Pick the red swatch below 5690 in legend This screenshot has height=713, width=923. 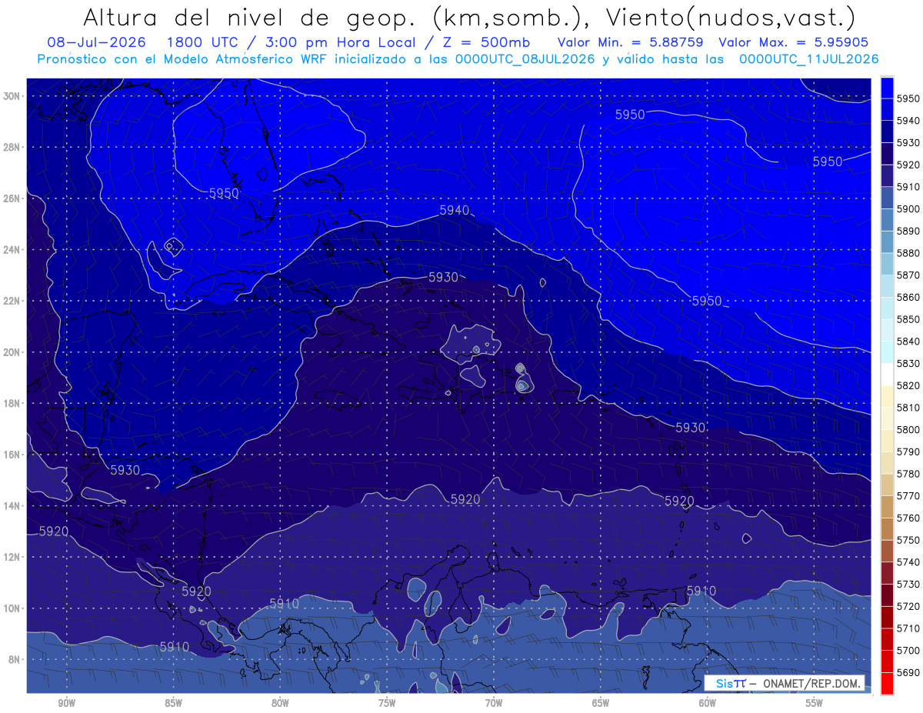[887, 683]
